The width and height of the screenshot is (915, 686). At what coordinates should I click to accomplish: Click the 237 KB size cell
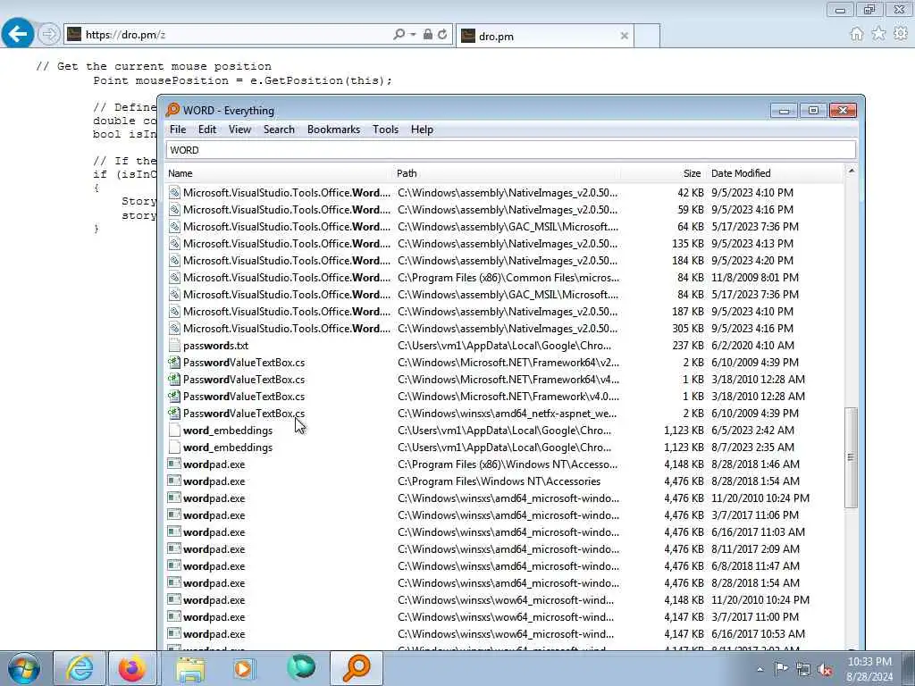click(x=688, y=346)
